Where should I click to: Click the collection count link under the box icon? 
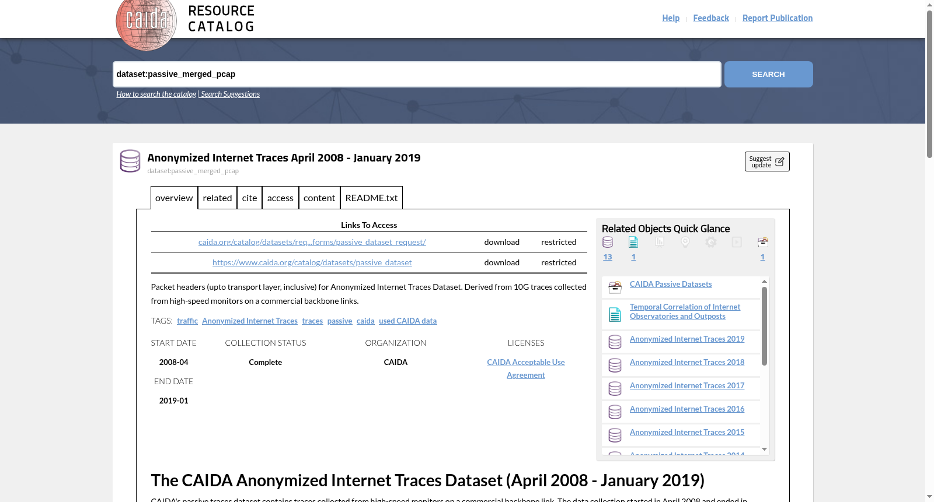[x=762, y=257]
